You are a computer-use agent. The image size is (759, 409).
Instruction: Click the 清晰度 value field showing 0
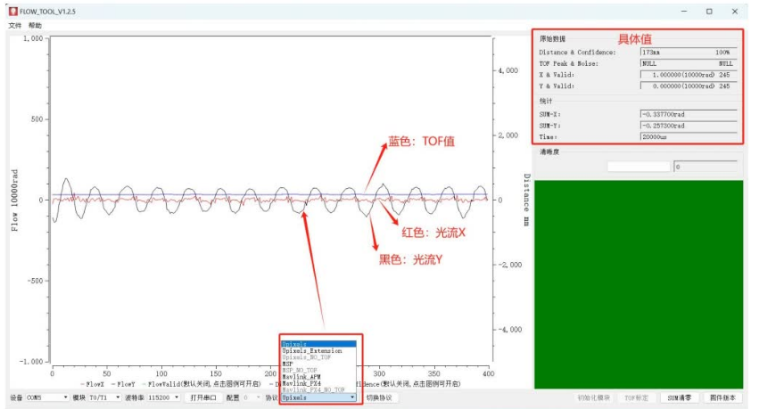[705, 167]
